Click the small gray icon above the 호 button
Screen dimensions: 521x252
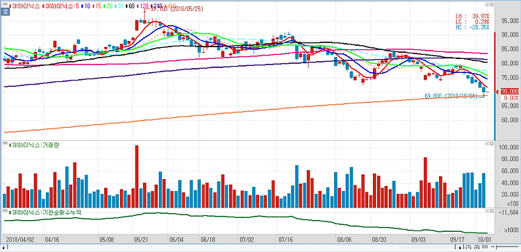pyautogui.click(x=5, y=5)
